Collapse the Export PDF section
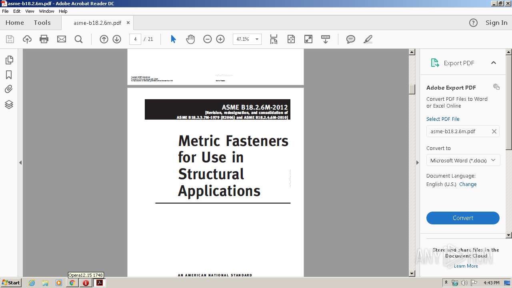Image resolution: width=512 pixels, height=288 pixels. tap(494, 63)
